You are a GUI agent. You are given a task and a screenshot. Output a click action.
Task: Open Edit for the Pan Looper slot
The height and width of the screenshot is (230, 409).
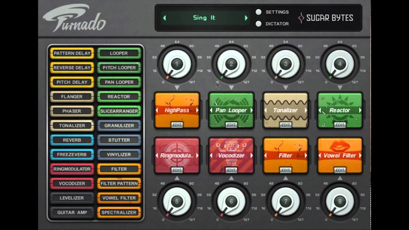231,125
